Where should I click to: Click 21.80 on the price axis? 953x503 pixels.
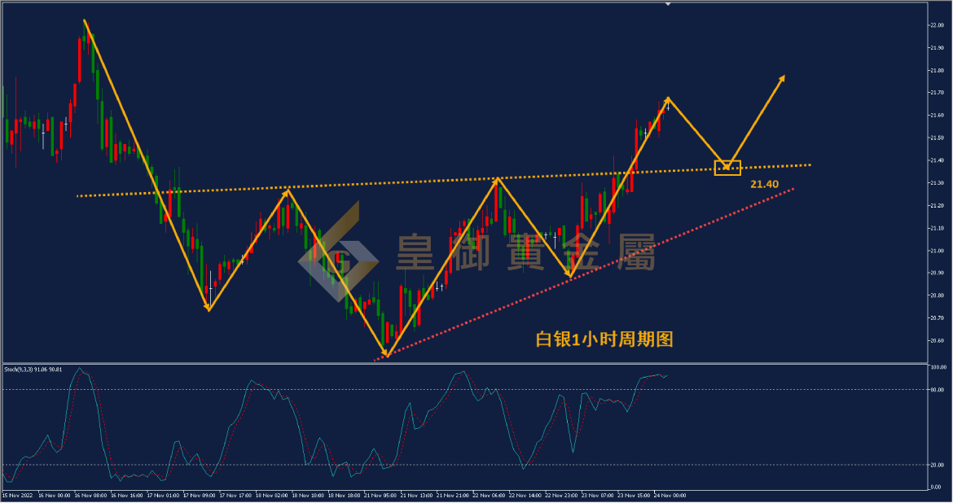[937, 71]
